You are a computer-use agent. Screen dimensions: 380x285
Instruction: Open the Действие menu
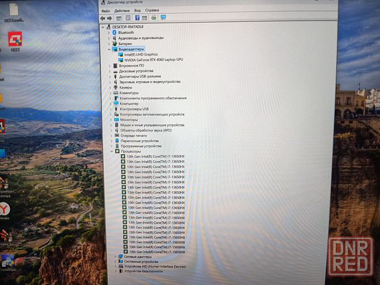121,10
